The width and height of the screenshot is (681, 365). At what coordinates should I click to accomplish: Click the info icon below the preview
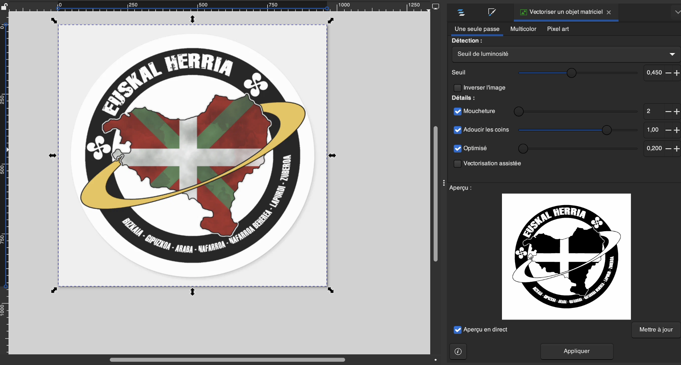tap(458, 351)
